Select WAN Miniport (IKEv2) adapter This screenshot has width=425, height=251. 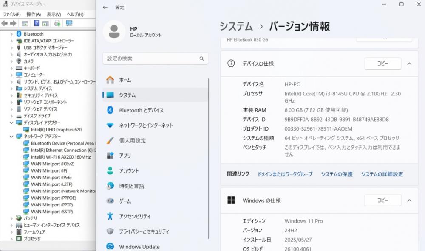(x=53, y=164)
